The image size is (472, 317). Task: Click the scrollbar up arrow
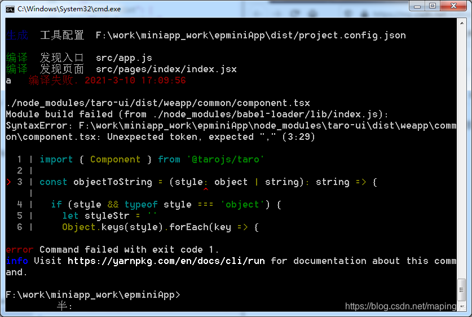[x=462, y=23]
